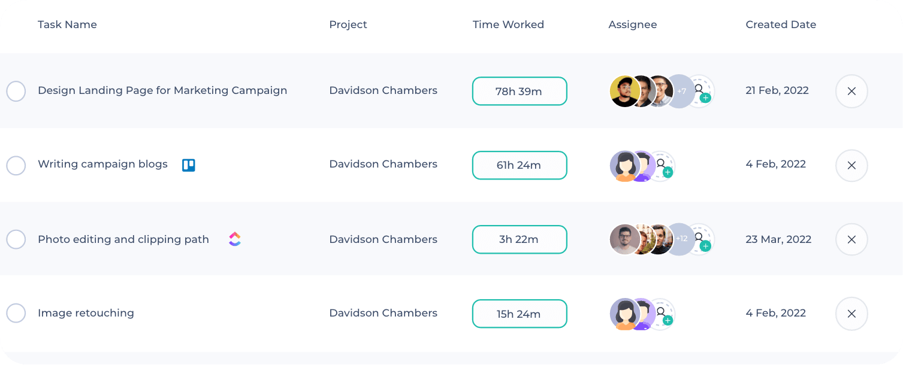Viewport: 903px width, 365px height.
Task: Select the Design Landing Page task checkbox
Action: coord(16,92)
